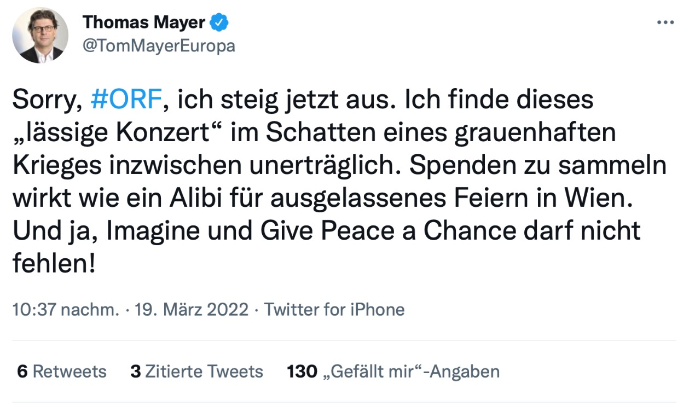The image size is (695, 406).
Task: Click the display name Thomas Mayer
Action: (144, 23)
